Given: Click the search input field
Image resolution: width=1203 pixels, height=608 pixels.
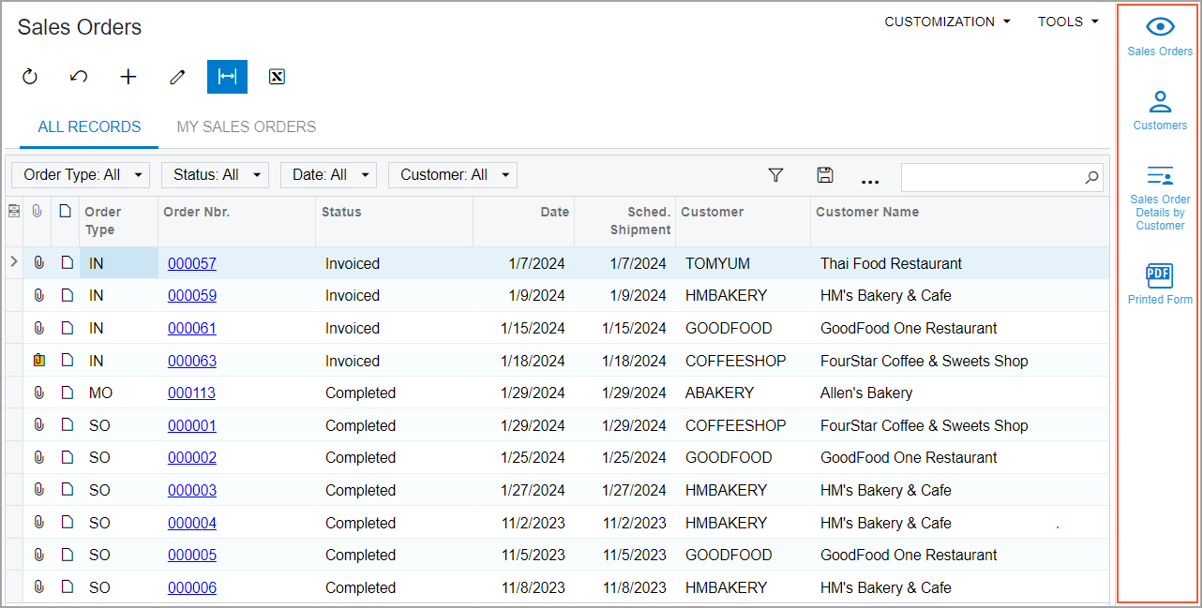Looking at the screenshot, I should tap(991, 176).
